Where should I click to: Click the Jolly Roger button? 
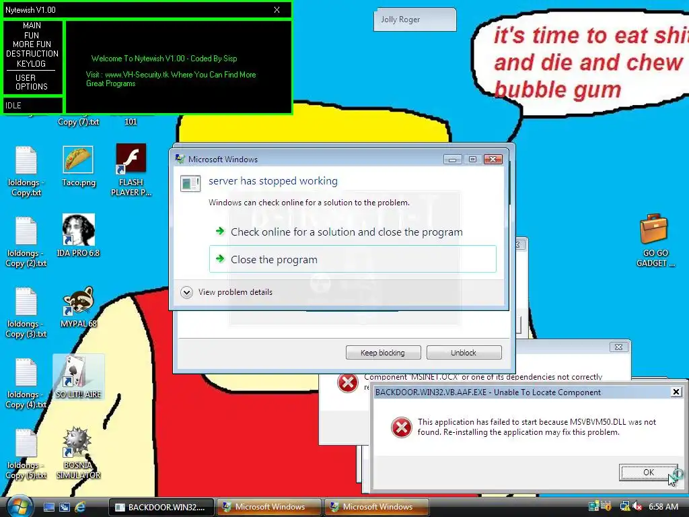[414, 20]
